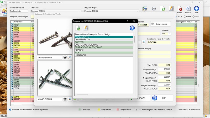Click the Margem Atacado percent field
Viewport: 210px width, 118px height.
coord(165,85)
